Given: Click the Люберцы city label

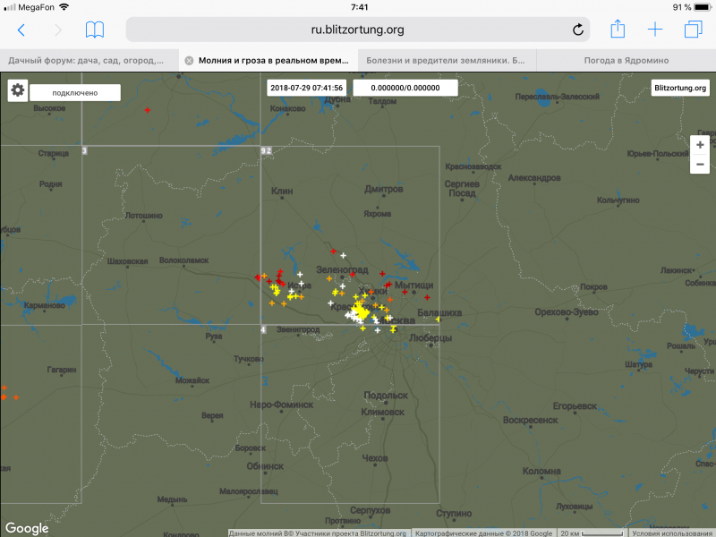Looking at the screenshot, I should click(x=430, y=338).
